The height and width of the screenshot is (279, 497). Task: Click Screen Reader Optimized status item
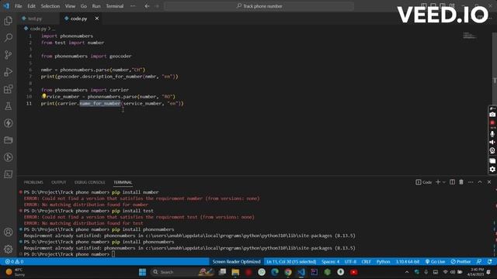click(236, 262)
